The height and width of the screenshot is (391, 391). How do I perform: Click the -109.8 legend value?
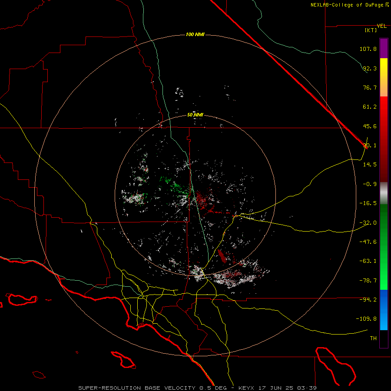(366, 319)
